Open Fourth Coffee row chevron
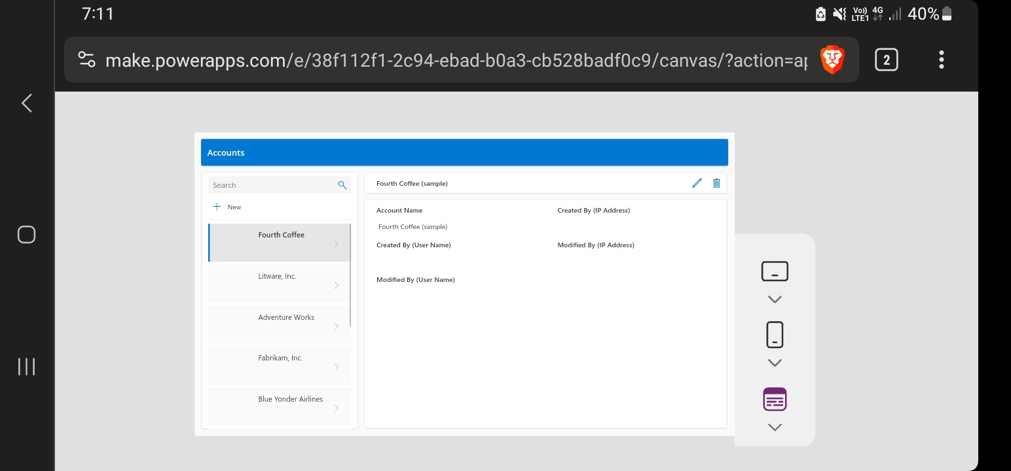This screenshot has height=471, width=1011. 337,244
